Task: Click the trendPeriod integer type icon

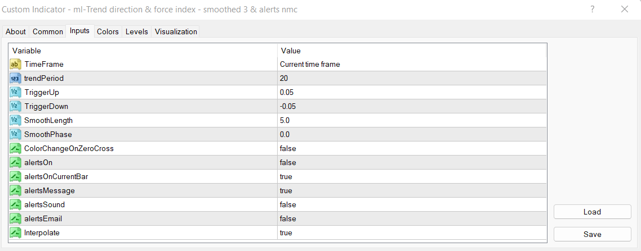Action: click(x=15, y=79)
